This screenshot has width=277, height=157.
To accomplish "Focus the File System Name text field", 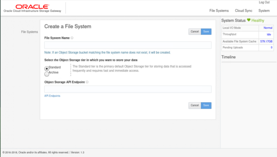I will tap(128, 45).
